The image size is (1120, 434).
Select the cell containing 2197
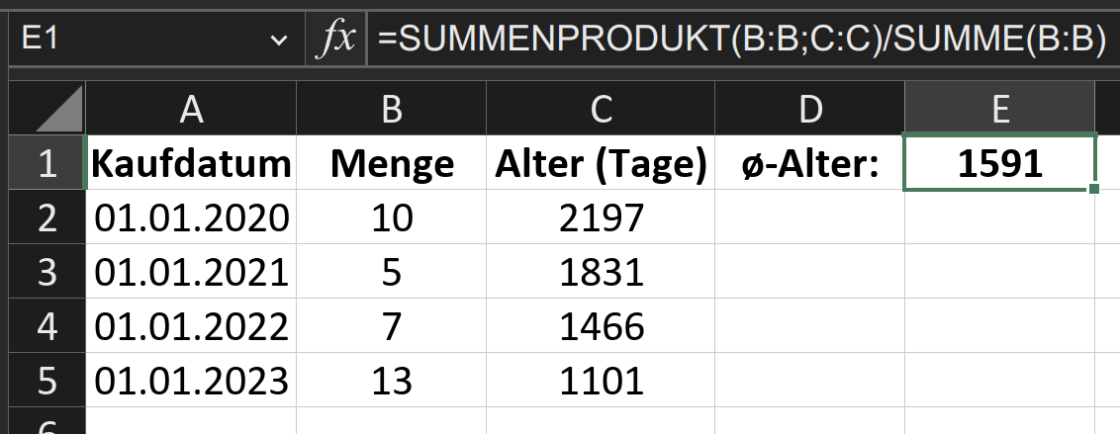[x=603, y=217]
